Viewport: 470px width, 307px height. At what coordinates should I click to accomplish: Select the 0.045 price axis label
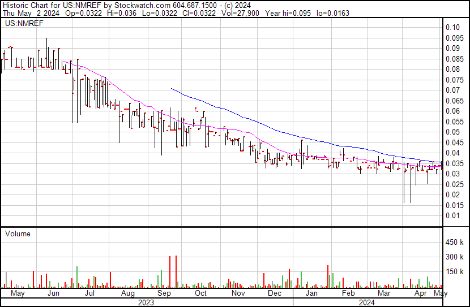coord(455,142)
